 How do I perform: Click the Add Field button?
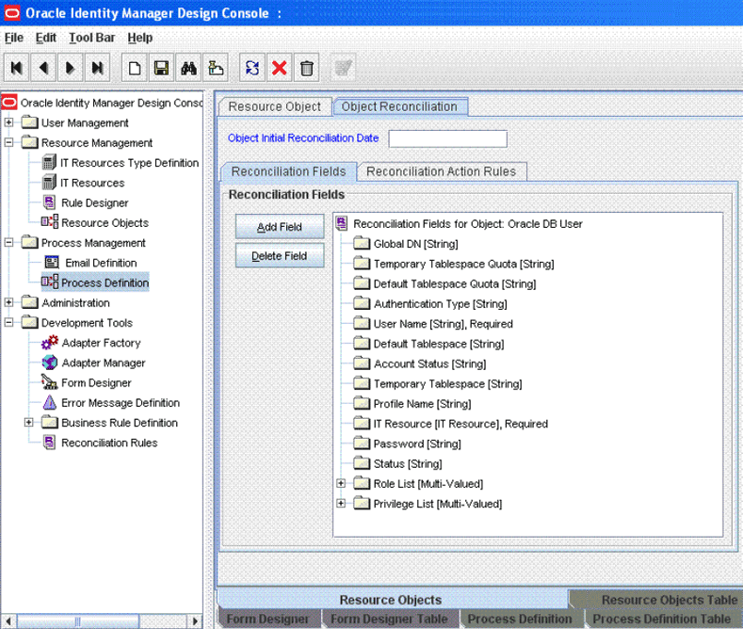[280, 226]
